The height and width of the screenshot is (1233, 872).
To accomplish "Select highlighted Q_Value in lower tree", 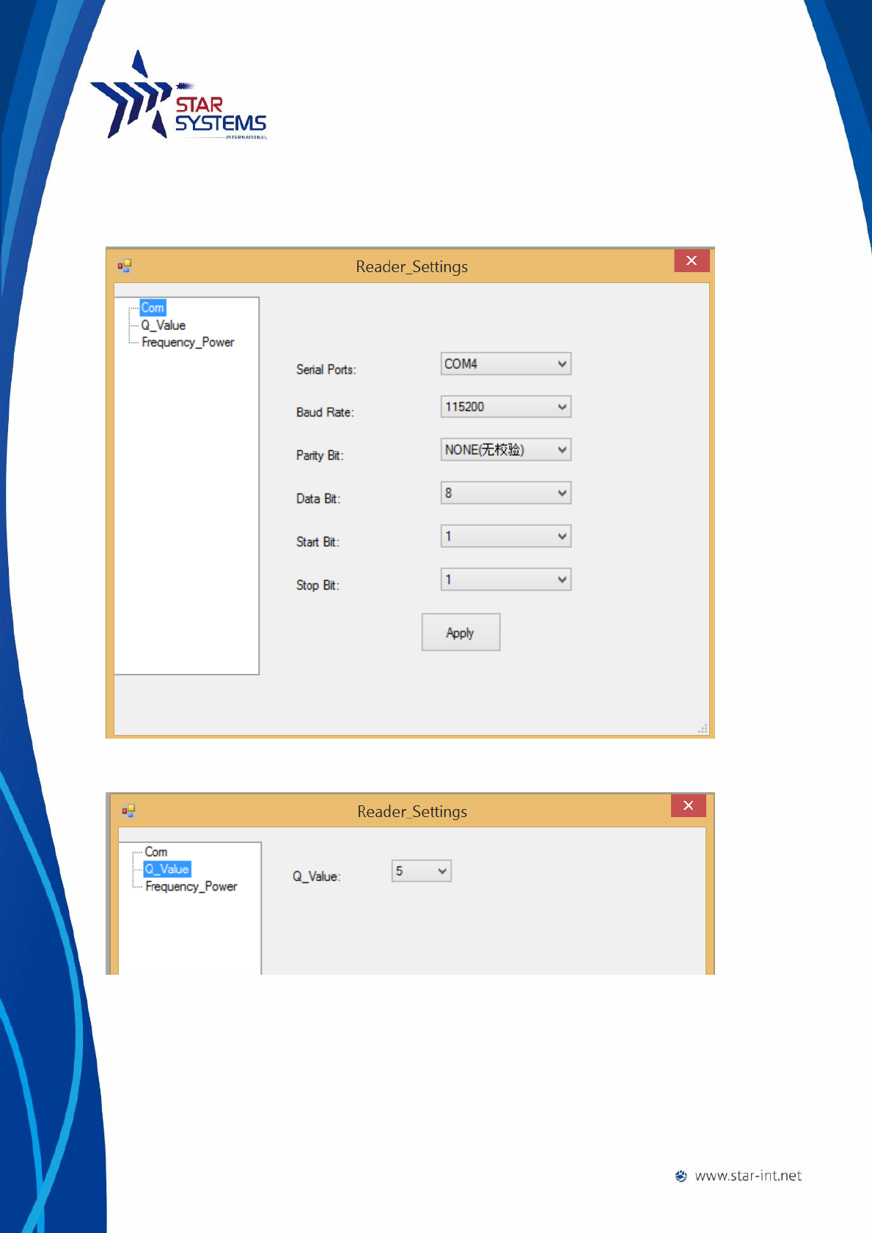I will pos(167,869).
